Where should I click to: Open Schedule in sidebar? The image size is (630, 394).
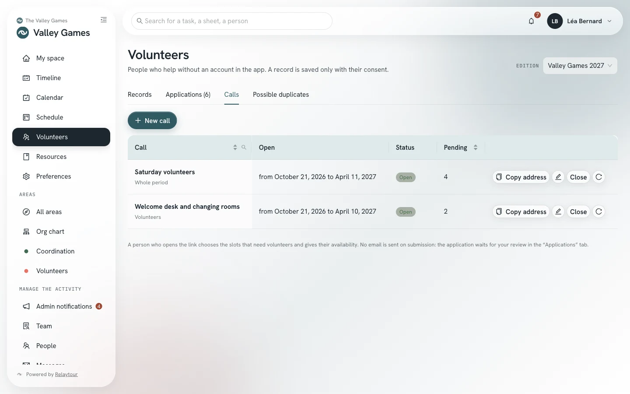(x=61, y=117)
